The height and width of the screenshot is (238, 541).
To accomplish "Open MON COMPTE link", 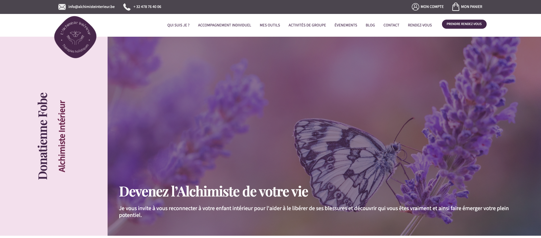I will pyautogui.click(x=432, y=7).
